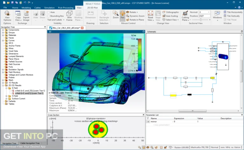The image size is (244, 150).
Task: Expand the Groups tree node
Action: point(3,32)
